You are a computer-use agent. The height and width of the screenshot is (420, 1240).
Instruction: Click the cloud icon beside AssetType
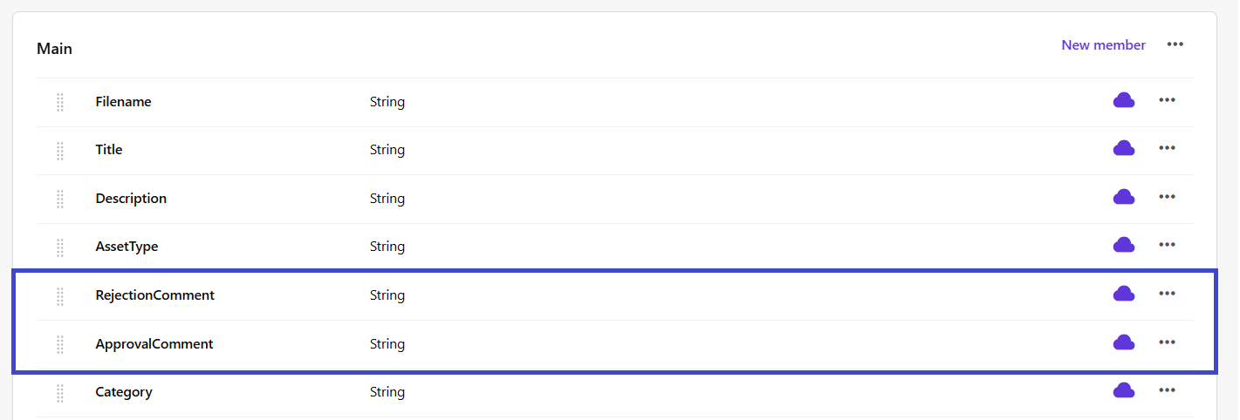tap(1123, 246)
